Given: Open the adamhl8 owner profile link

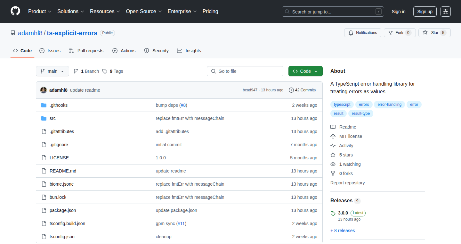Looking at the screenshot, I should point(30,33).
